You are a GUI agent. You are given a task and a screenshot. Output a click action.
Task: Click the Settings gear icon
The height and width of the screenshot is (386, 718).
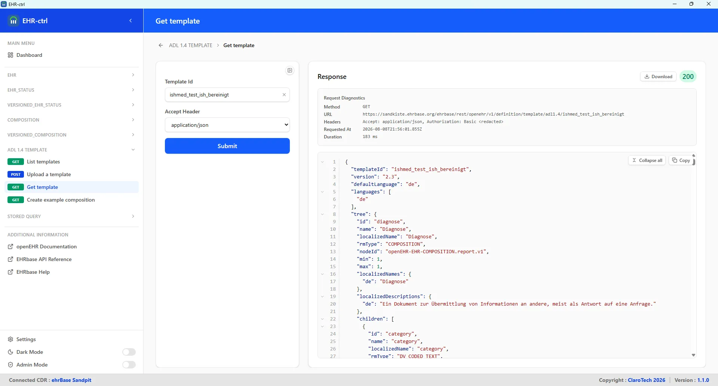click(x=10, y=339)
